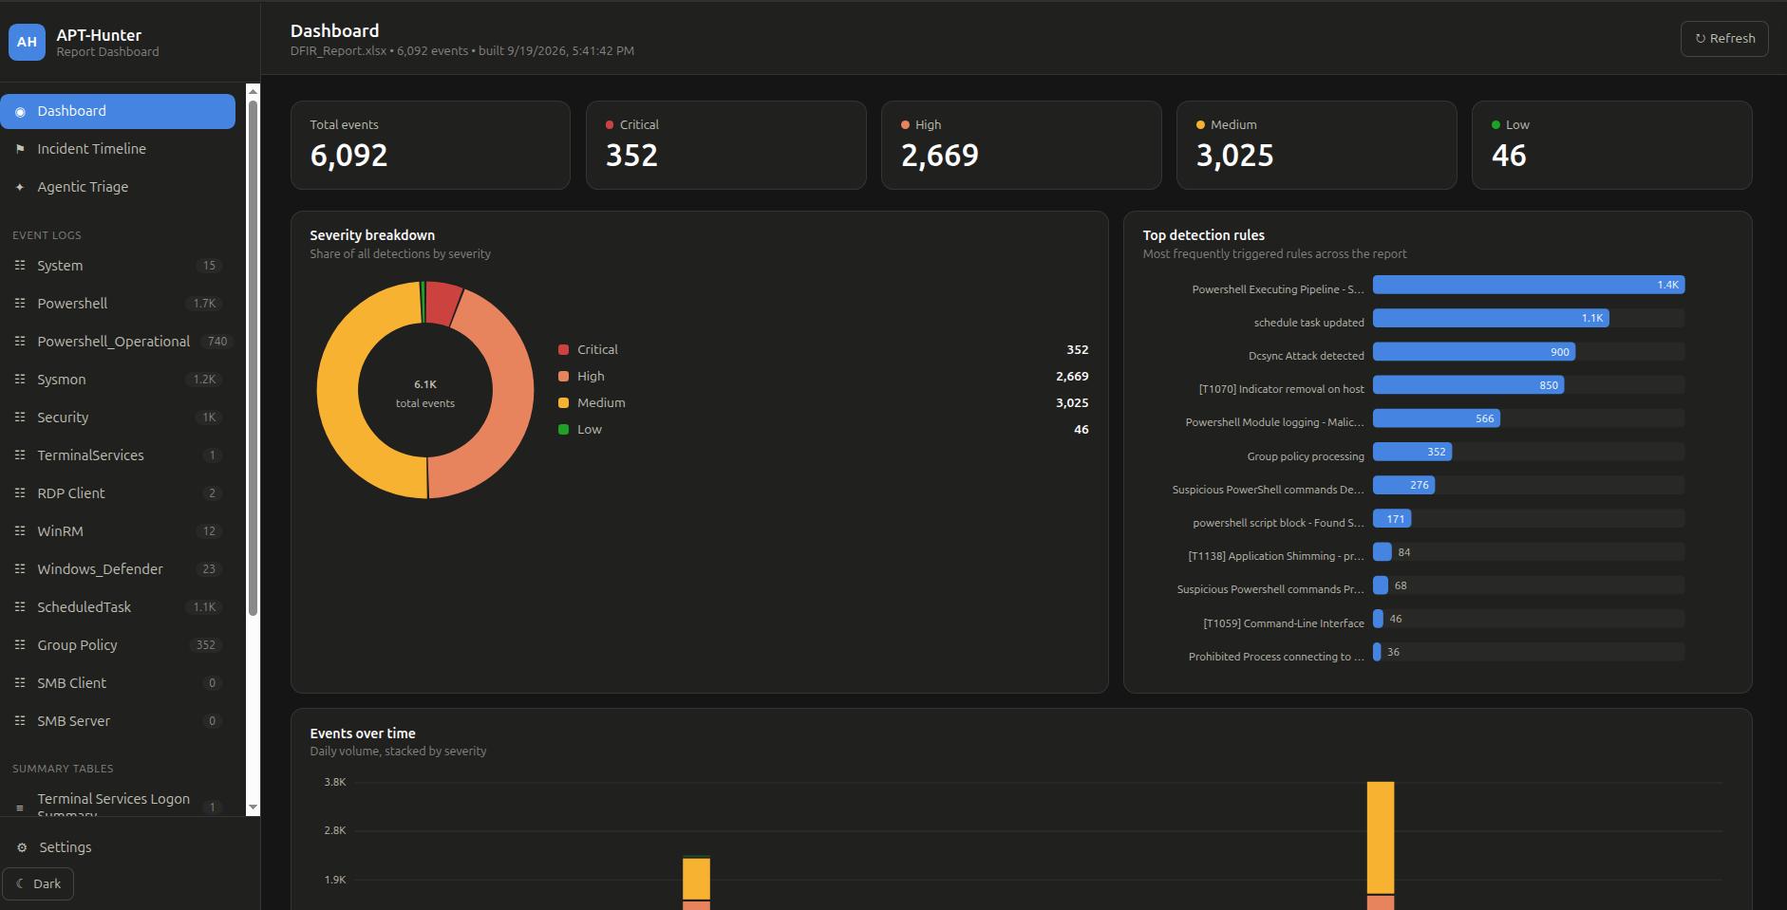Click the Settings gear icon
1787x910 pixels.
22,847
